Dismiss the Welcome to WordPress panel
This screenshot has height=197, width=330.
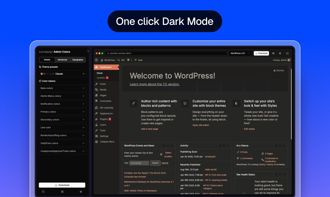click(x=279, y=71)
